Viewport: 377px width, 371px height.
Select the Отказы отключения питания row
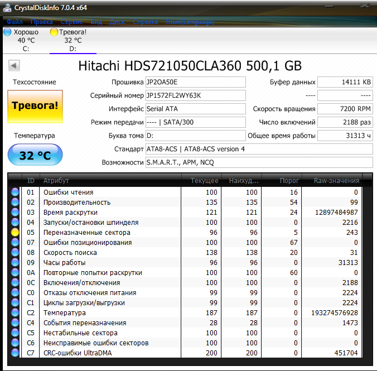(x=185, y=293)
